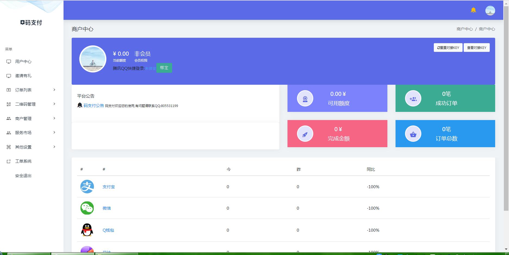The width and height of the screenshot is (509, 255).
Task: Expand the 其他设置 menu chevron
Action: click(x=54, y=147)
